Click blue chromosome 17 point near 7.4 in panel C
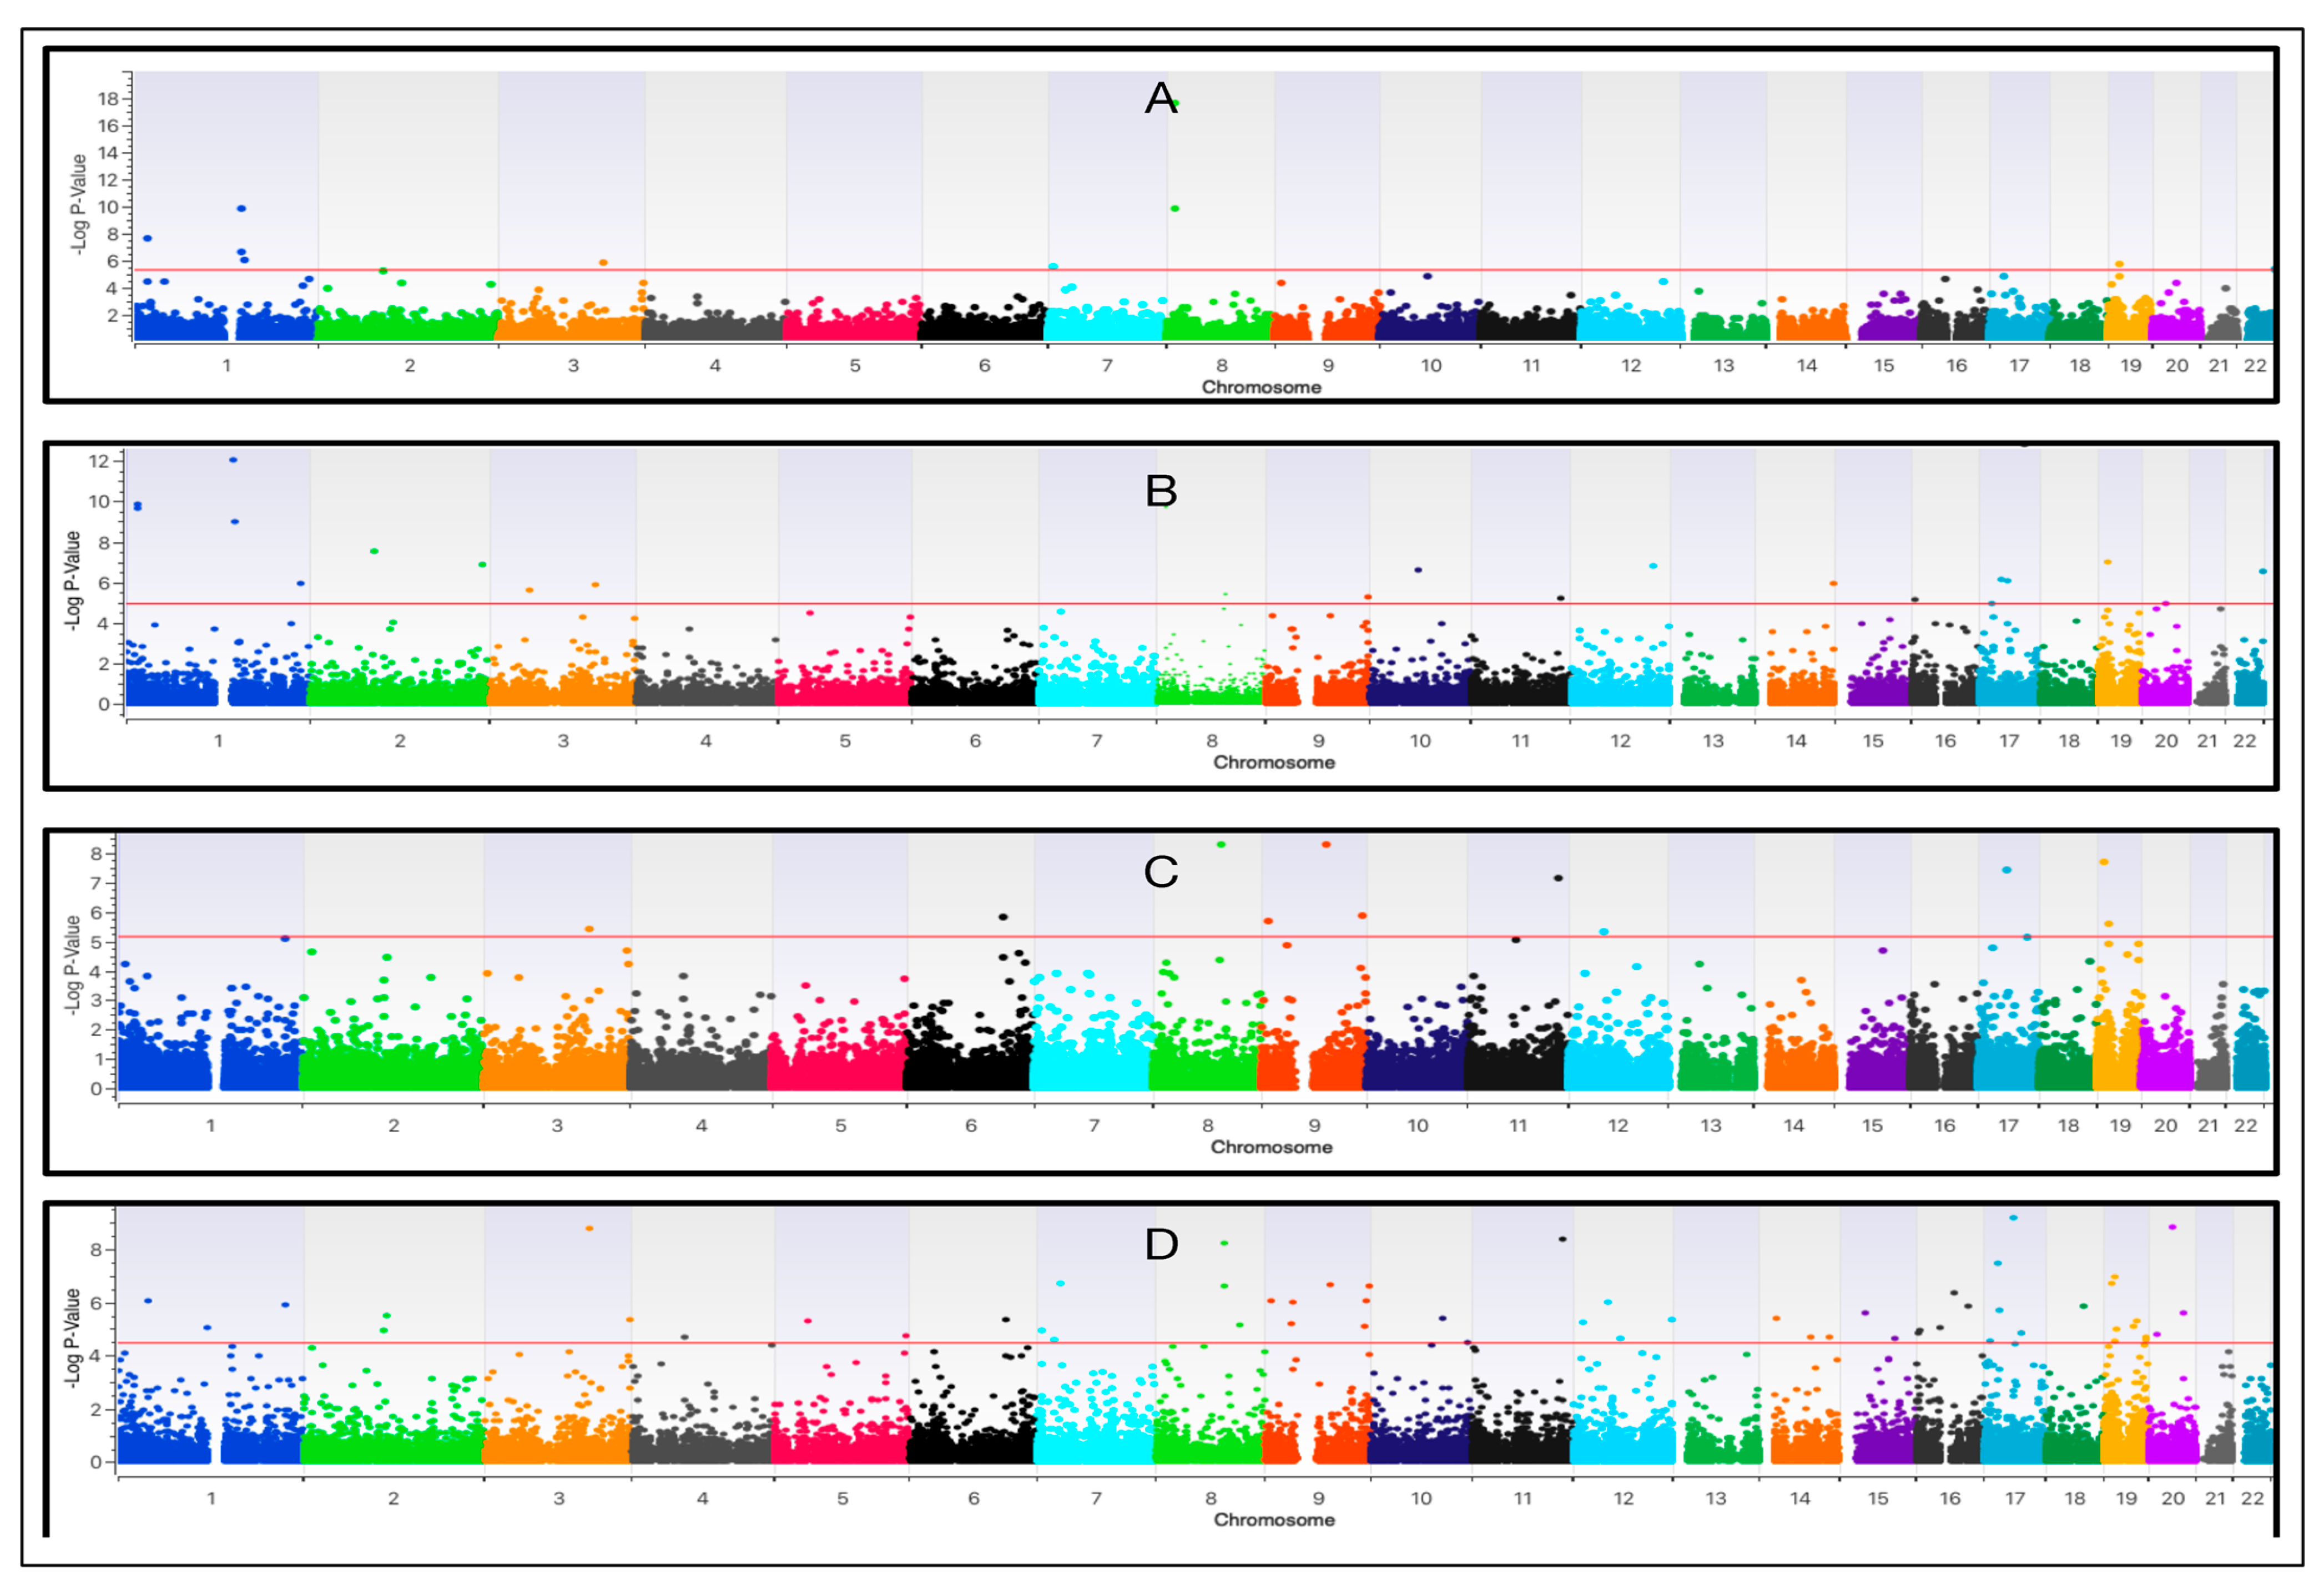The height and width of the screenshot is (1585, 2324). click(2007, 870)
